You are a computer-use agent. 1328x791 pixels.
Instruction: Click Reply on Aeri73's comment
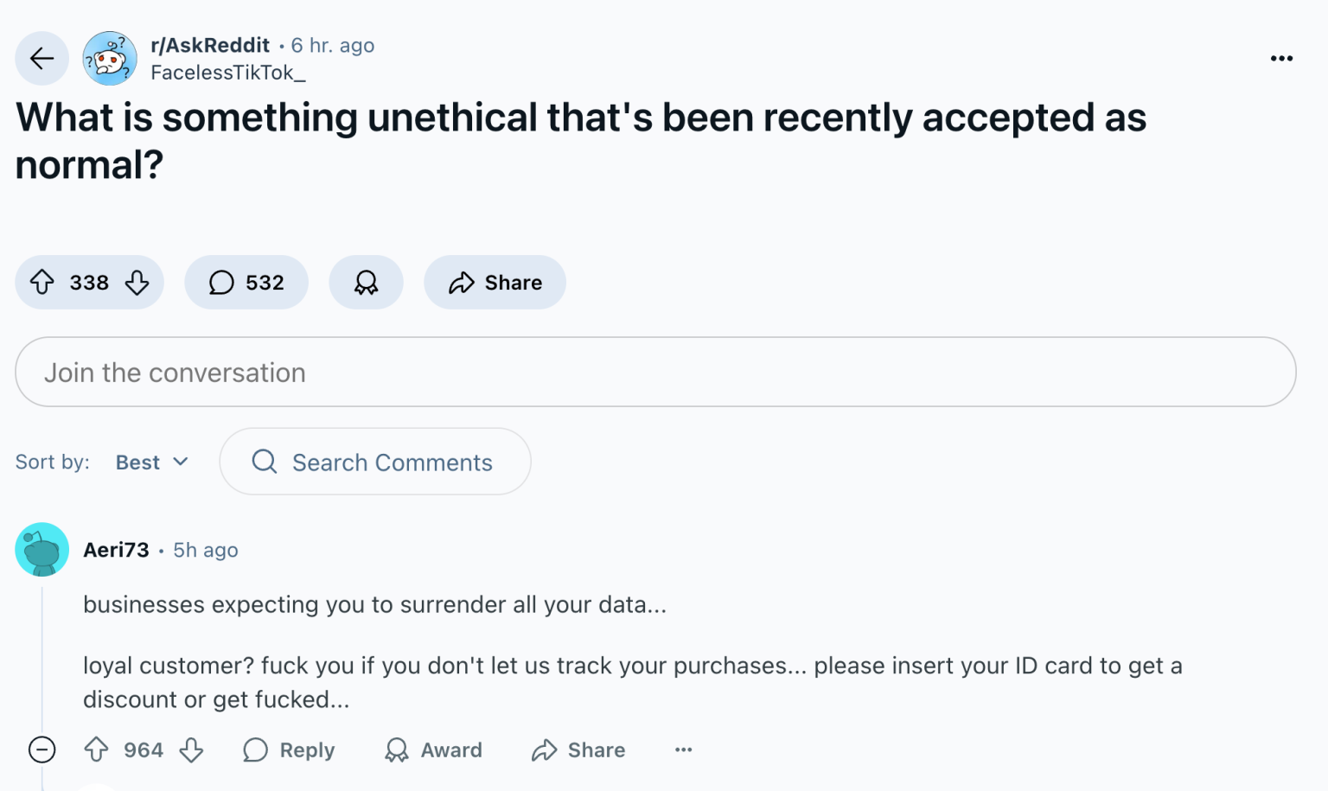(289, 750)
